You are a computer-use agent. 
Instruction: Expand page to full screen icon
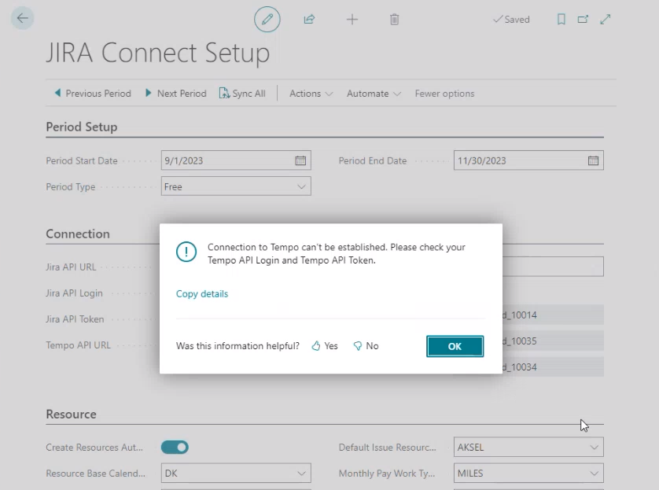pyautogui.click(x=606, y=20)
